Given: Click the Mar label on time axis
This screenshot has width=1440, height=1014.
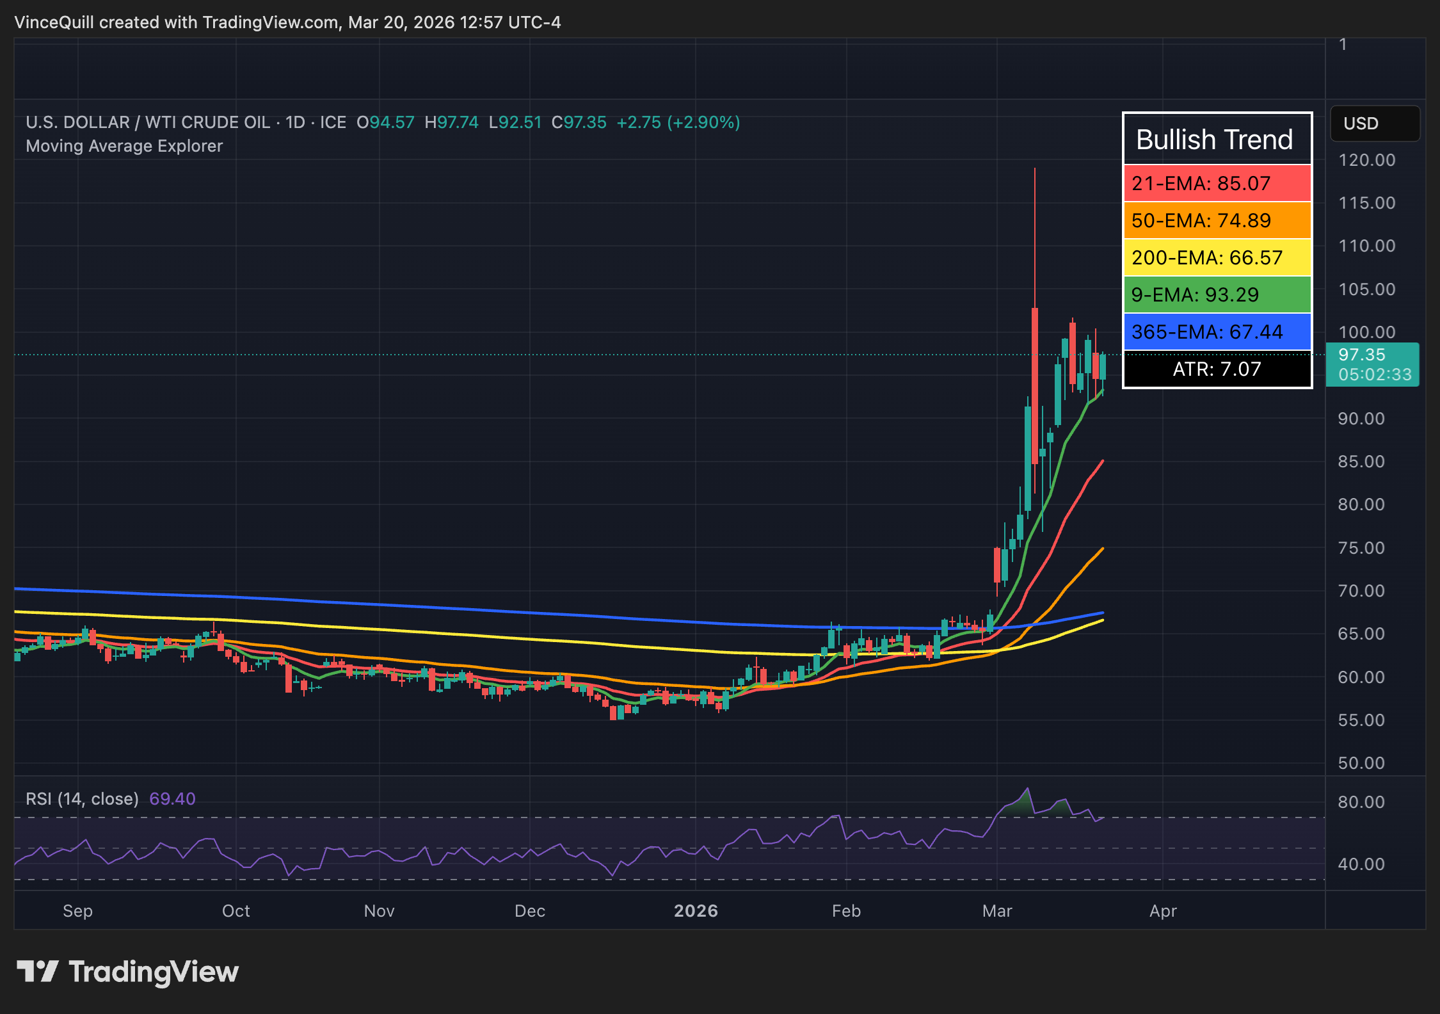Looking at the screenshot, I should coord(997,910).
